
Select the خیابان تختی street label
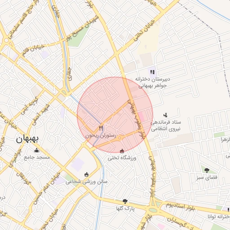coord(144,31)
